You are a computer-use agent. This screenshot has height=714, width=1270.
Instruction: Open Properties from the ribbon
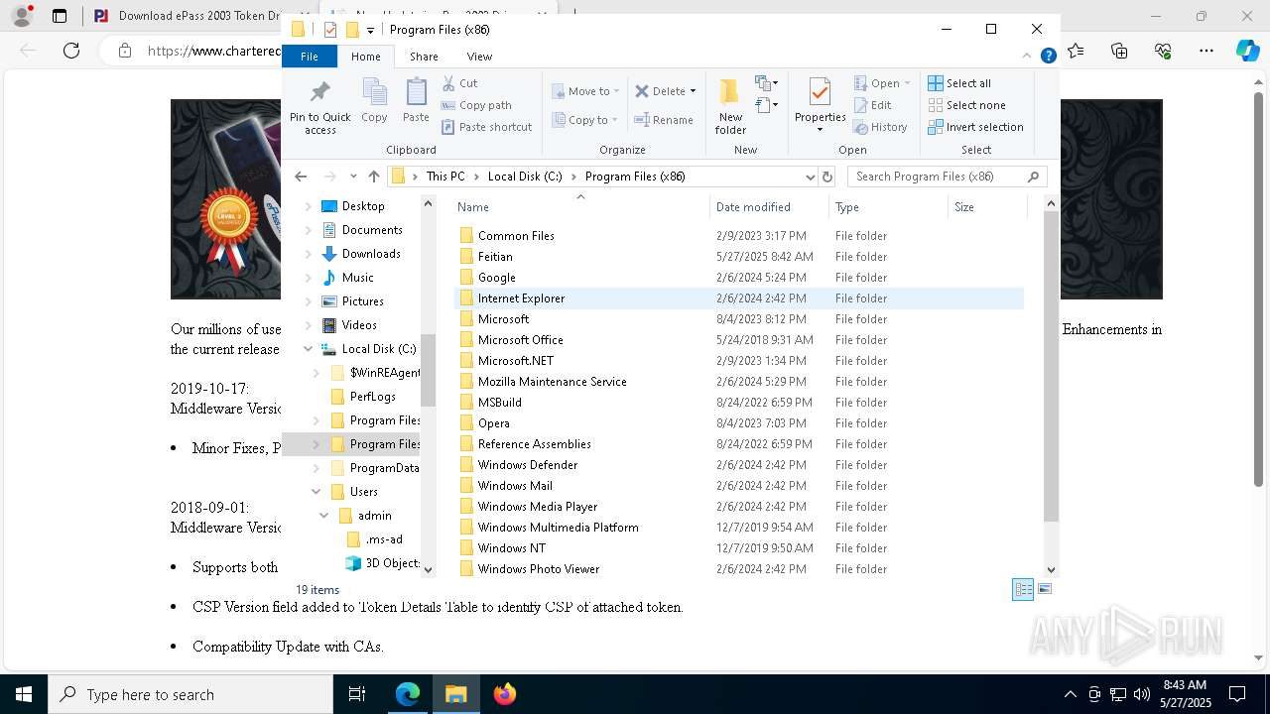click(x=820, y=106)
